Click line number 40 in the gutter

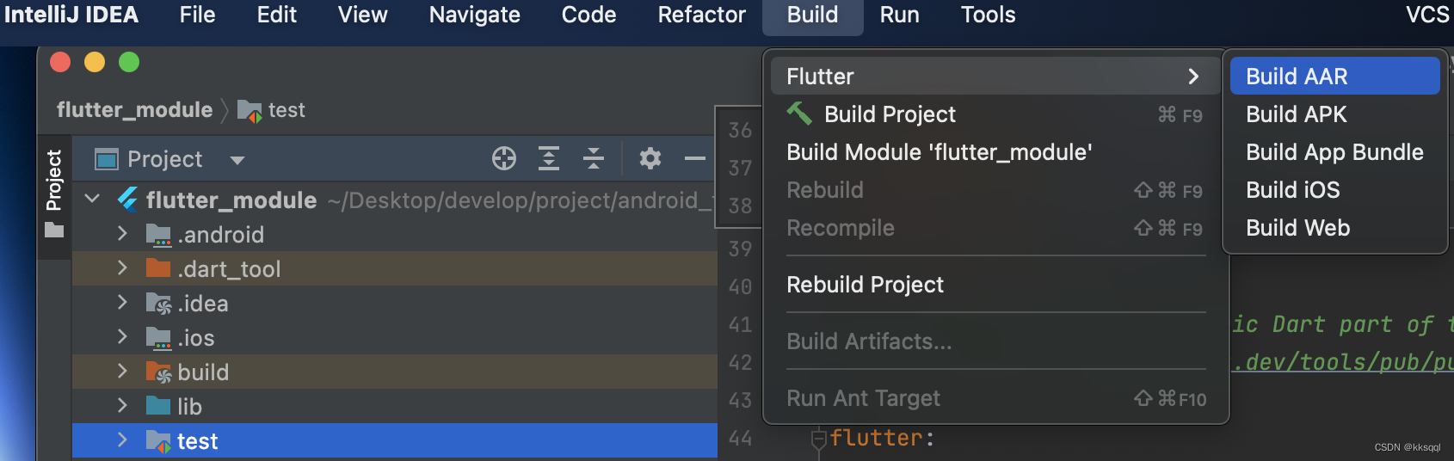[740, 286]
